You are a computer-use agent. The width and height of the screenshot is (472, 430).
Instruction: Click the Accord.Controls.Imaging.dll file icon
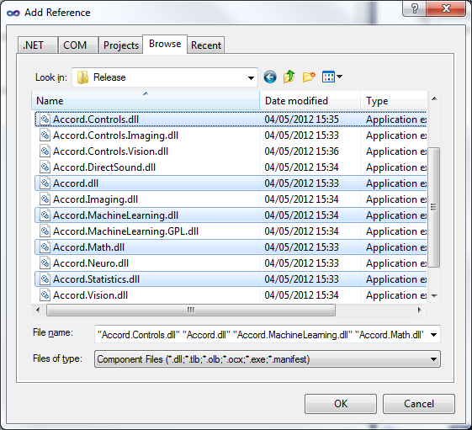click(45, 135)
